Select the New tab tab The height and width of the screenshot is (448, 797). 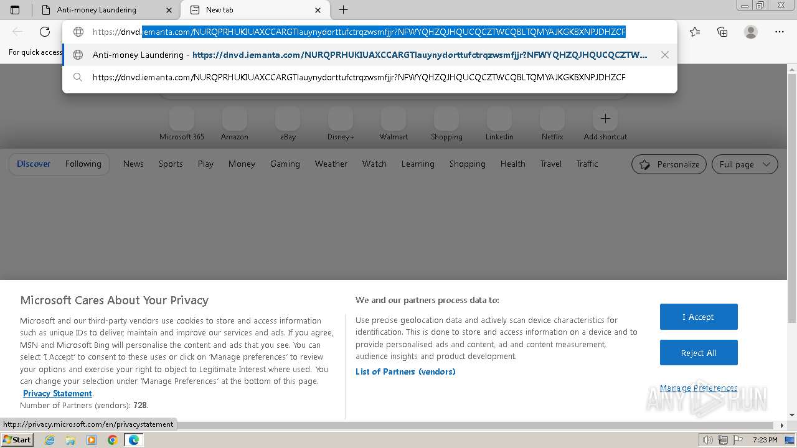[x=255, y=10]
